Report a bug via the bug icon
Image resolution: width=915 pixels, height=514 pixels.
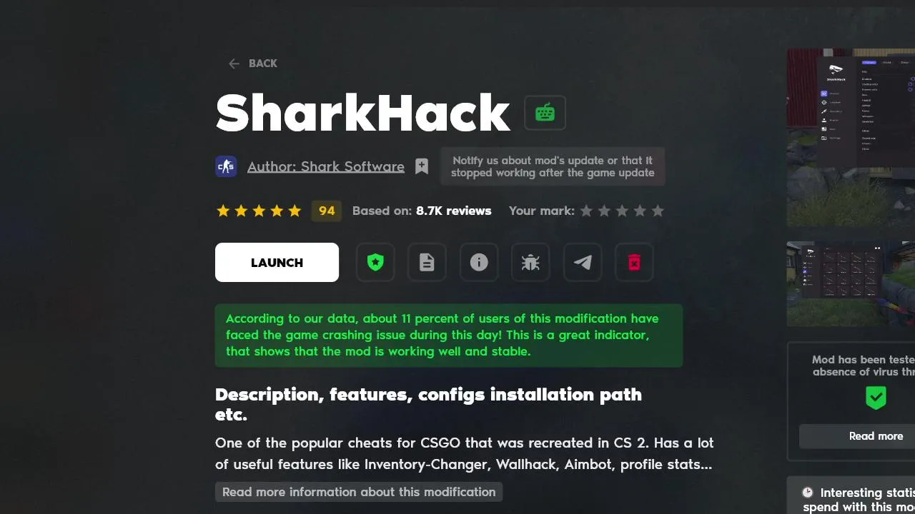click(x=530, y=263)
